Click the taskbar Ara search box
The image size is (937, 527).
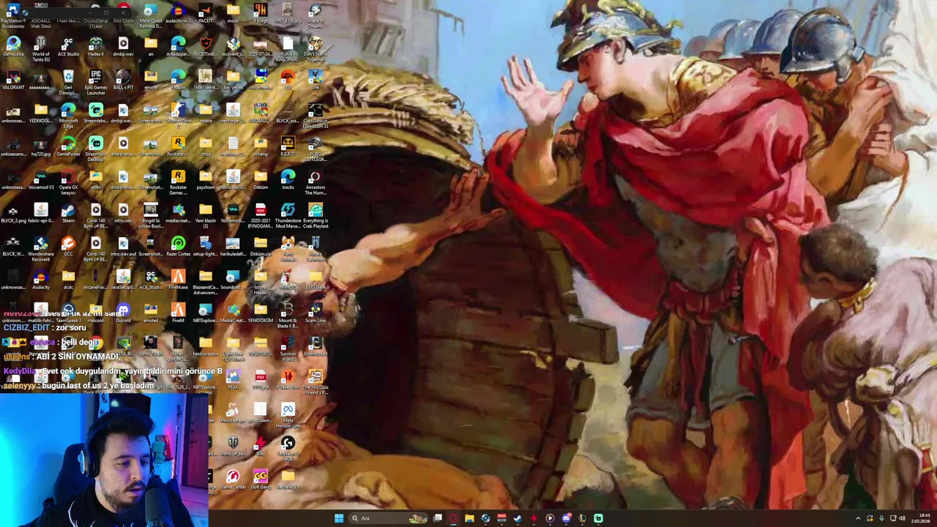click(388, 518)
